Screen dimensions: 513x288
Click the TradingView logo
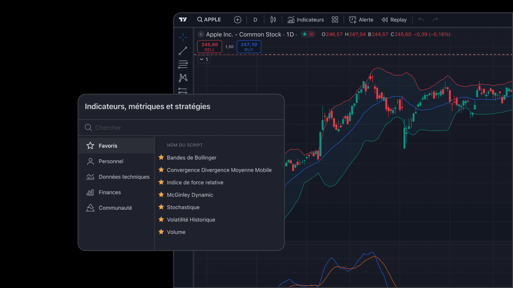[x=183, y=19]
